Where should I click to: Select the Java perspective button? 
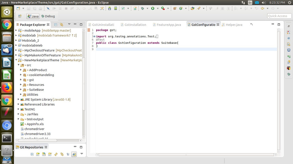[x=33, y=16]
